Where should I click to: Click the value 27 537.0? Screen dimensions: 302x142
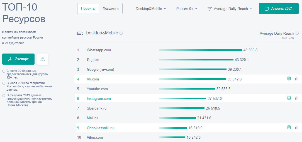point(215,99)
